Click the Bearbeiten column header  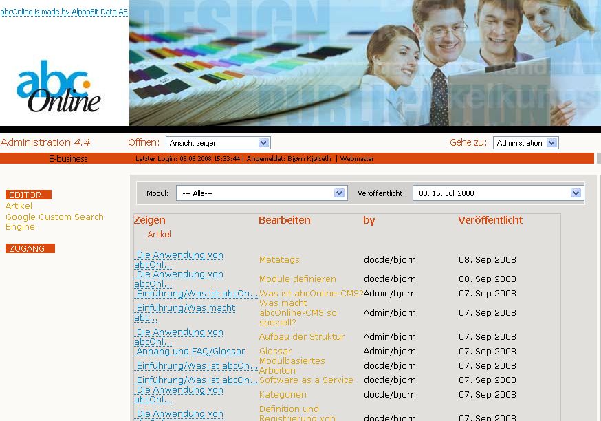[285, 220]
